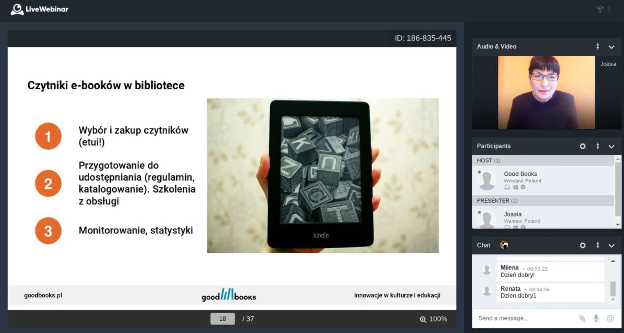
Task: Click the microphone icon in chat
Action: (596, 318)
